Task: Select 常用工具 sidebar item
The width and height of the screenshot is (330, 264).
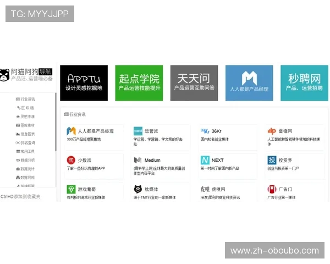Action: 25,151
